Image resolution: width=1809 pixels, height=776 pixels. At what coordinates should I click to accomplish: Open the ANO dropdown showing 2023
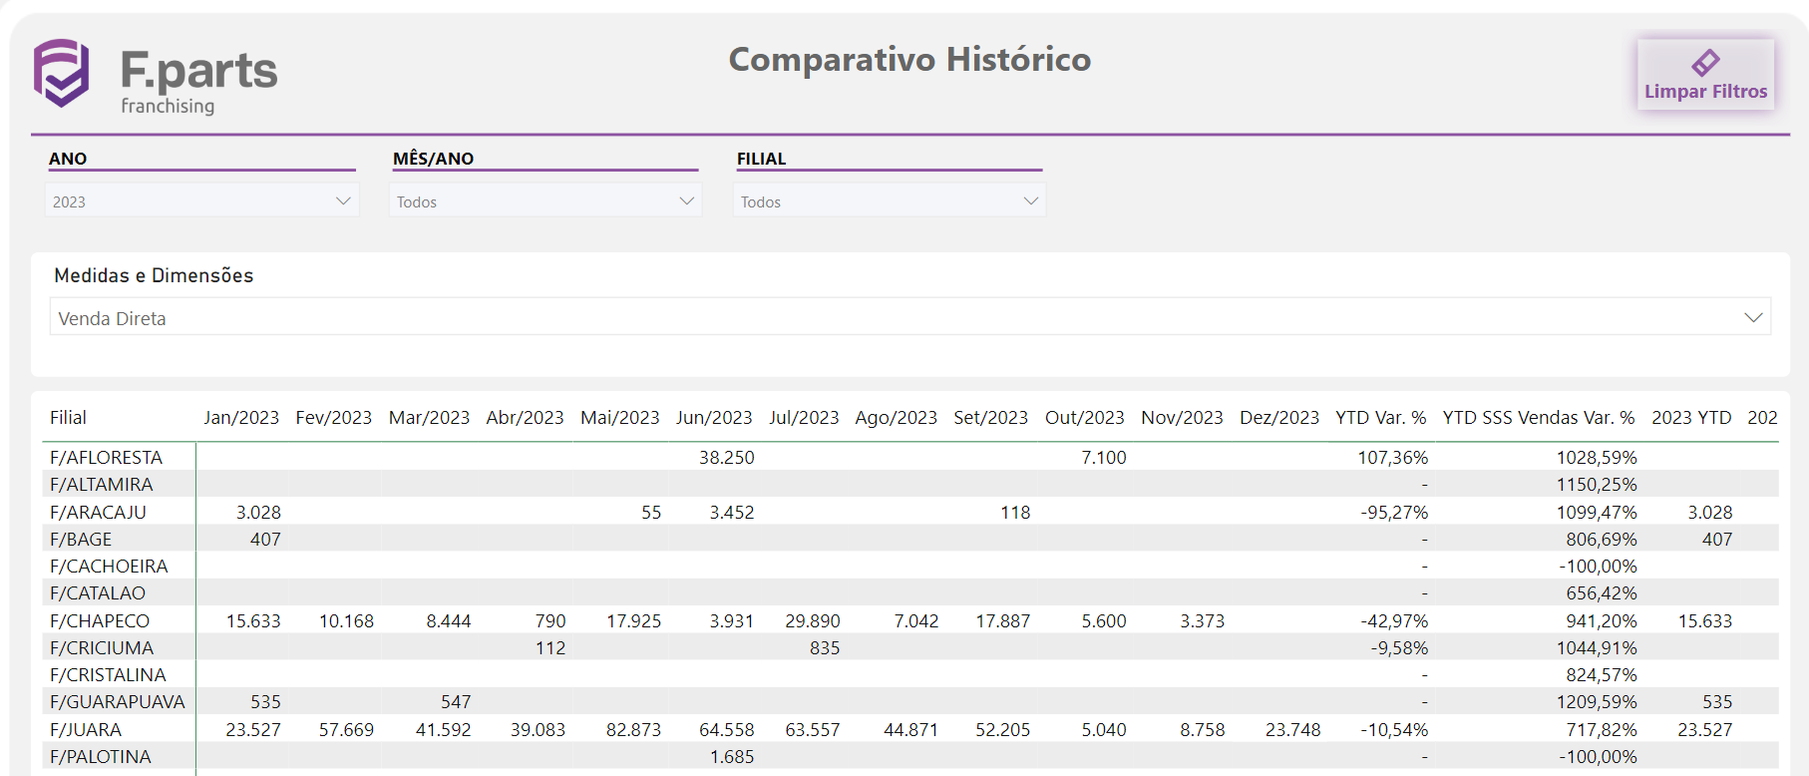click(x=201, y=200)
